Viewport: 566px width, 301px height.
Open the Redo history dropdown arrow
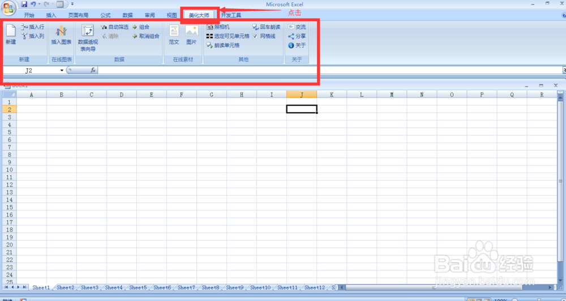coord(52,5)
